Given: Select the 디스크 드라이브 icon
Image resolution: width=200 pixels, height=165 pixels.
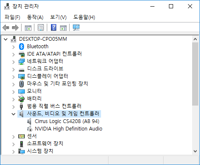Looking at the screenshot, I should 22,70.
